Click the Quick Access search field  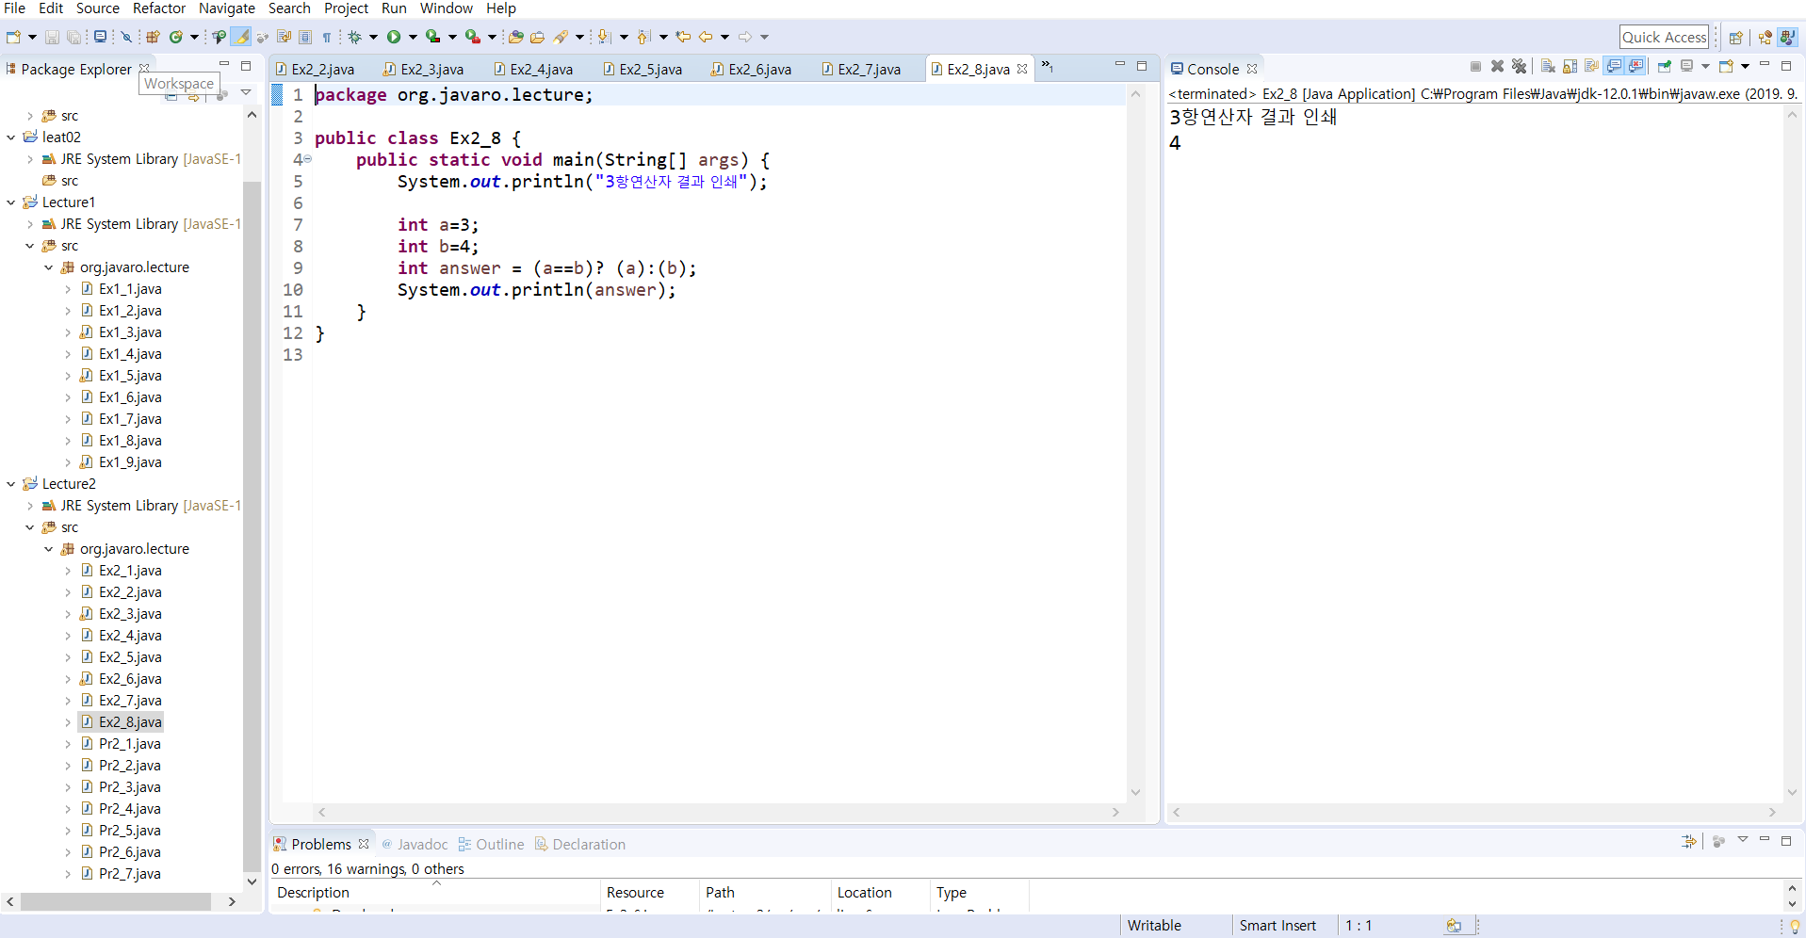1664,37
